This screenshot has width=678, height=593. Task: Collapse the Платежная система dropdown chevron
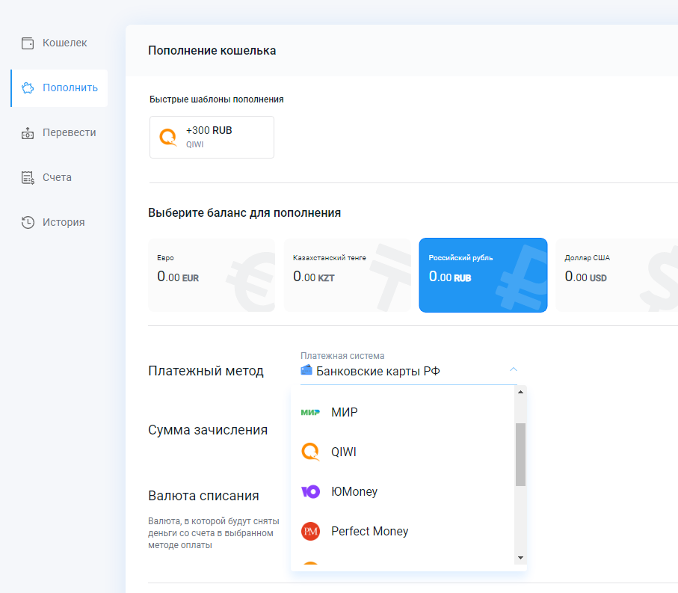click(514, 369)
